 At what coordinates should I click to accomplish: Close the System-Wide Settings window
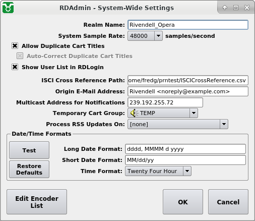pos(247,8)
